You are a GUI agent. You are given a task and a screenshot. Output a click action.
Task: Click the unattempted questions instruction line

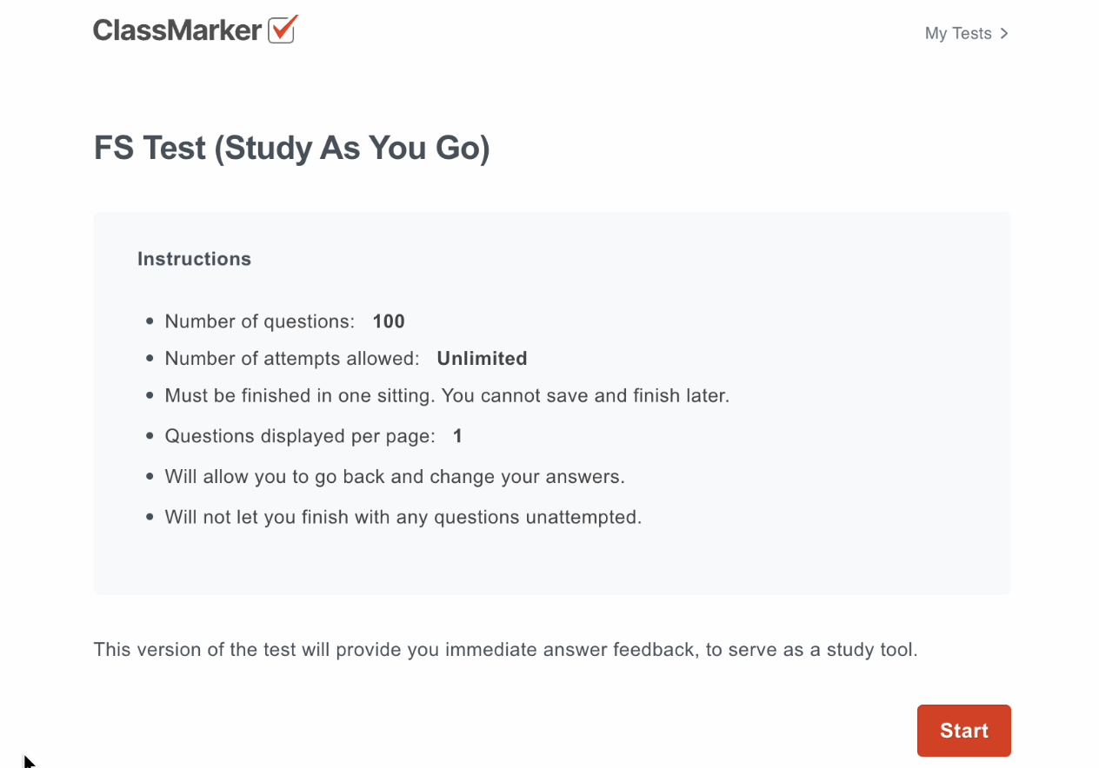tap(403, 518)
